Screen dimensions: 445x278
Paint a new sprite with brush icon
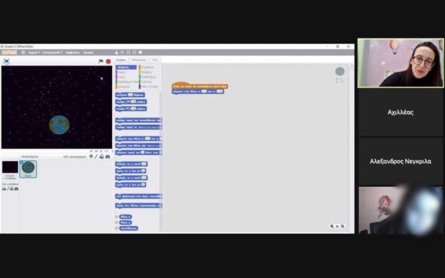pos(96,156)
